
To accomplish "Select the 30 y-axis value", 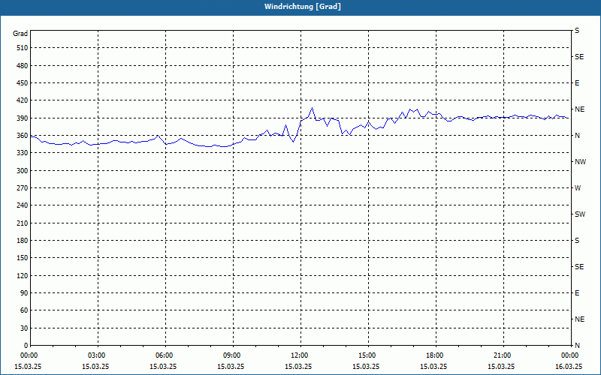I will [x=24, y=328].
